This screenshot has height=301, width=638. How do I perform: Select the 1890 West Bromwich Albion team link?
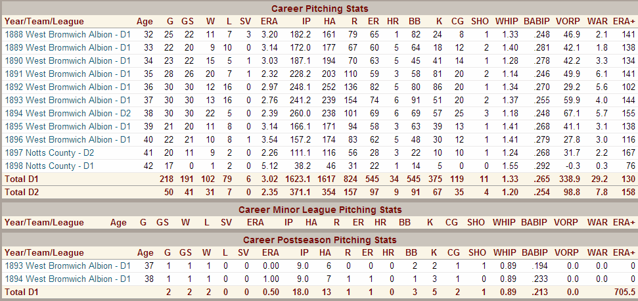point(67,60)
